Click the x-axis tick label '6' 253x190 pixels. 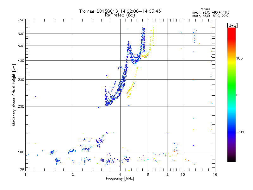click(x=148, y=174)
